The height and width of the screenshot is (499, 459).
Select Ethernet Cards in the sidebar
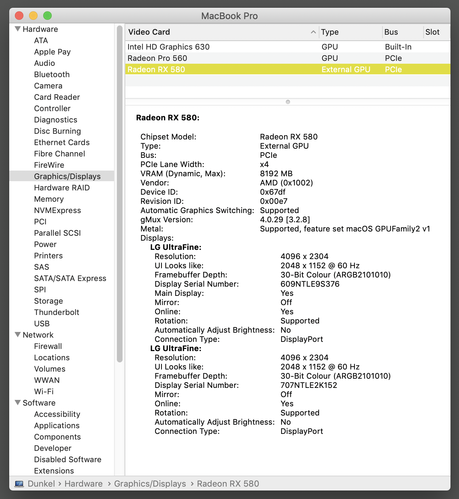[x=62, y=142]
